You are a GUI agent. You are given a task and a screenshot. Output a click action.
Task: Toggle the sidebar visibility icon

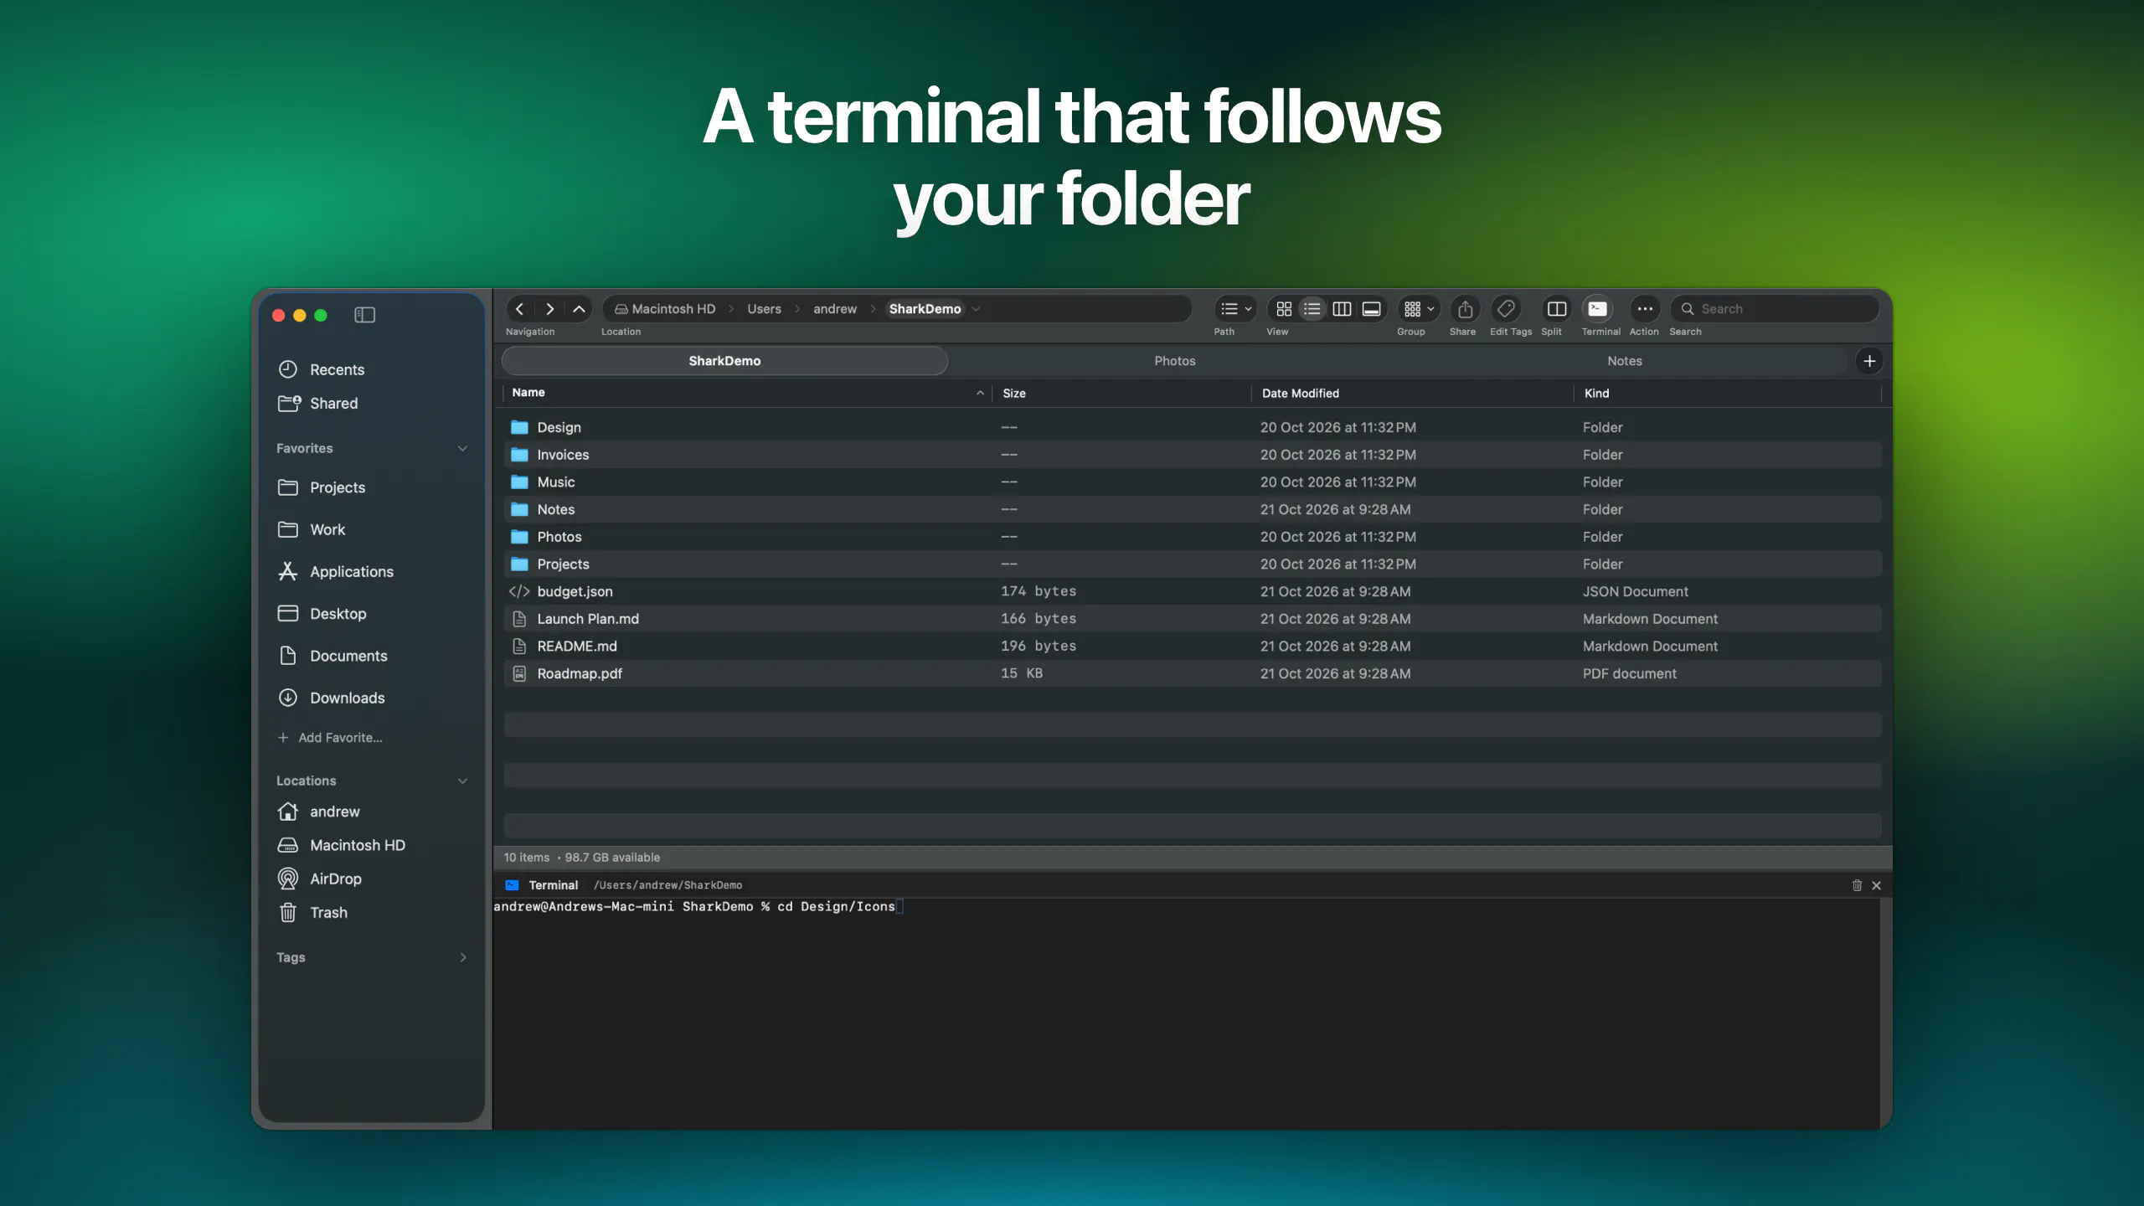click(364, 315)
